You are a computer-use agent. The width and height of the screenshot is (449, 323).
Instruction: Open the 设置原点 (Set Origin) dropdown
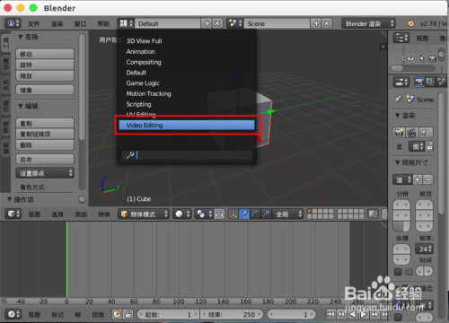click(45, 173)
